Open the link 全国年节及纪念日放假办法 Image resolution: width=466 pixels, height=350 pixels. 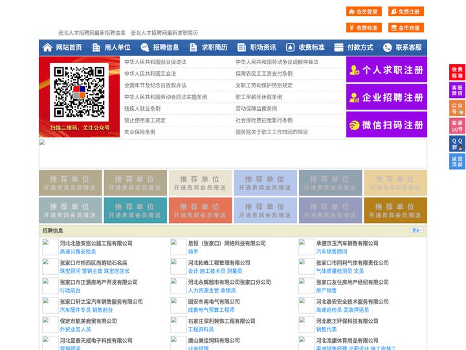155,86
